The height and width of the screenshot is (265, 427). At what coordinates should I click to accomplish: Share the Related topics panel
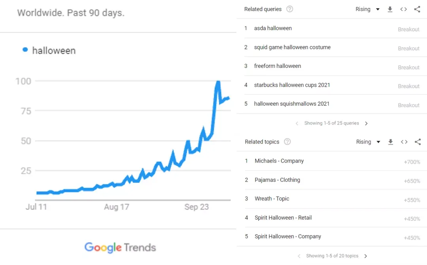pos(418,142)
